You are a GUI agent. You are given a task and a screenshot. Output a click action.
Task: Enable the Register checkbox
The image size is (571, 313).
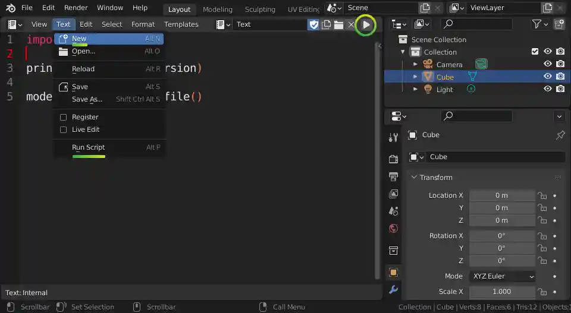[x=63, y=117]
